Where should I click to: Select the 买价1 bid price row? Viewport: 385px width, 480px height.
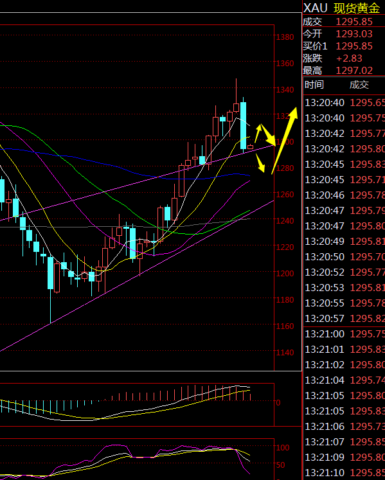[344, 46]
